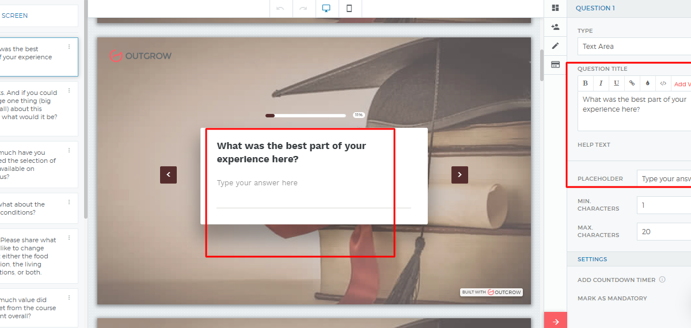Click the Min. Characters input field
The height and width of the screenshot is (328, 691).
point(663,205)
